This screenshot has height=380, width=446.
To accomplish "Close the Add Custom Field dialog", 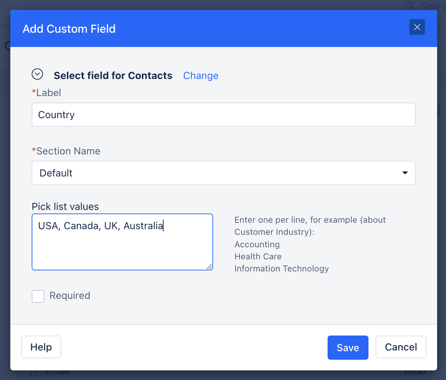I will pos(417,27).
